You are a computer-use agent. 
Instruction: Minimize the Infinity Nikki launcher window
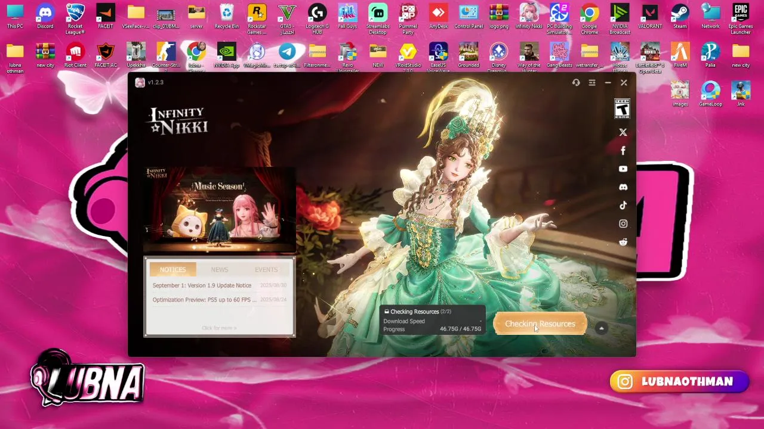tap(608, 83)
